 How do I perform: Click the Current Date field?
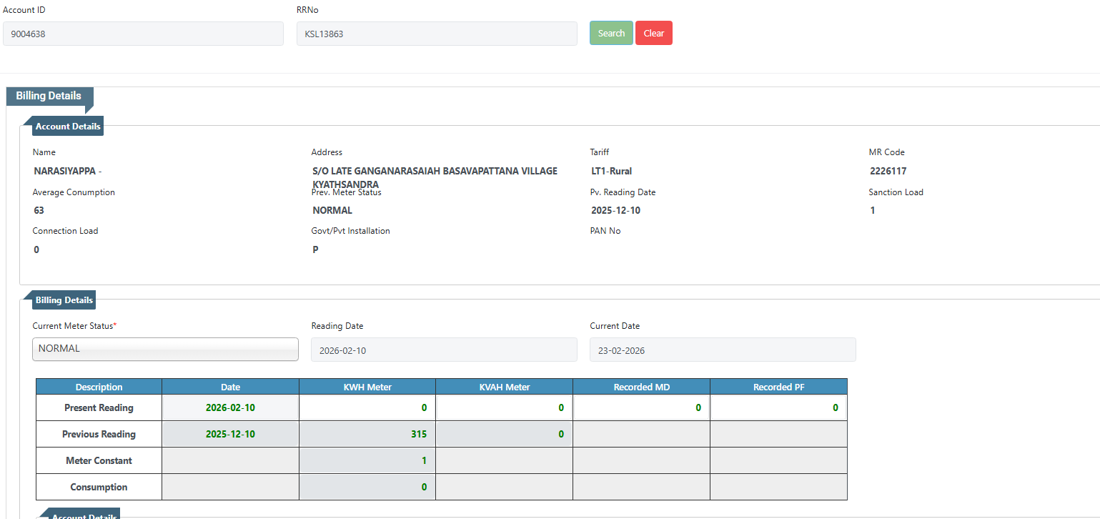point(722,350)
